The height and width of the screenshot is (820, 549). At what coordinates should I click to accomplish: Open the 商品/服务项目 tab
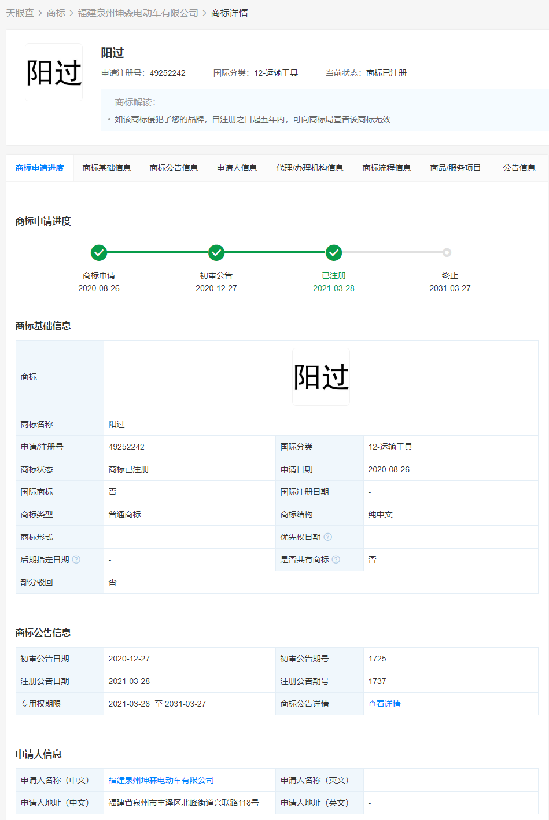coord(455,168)
